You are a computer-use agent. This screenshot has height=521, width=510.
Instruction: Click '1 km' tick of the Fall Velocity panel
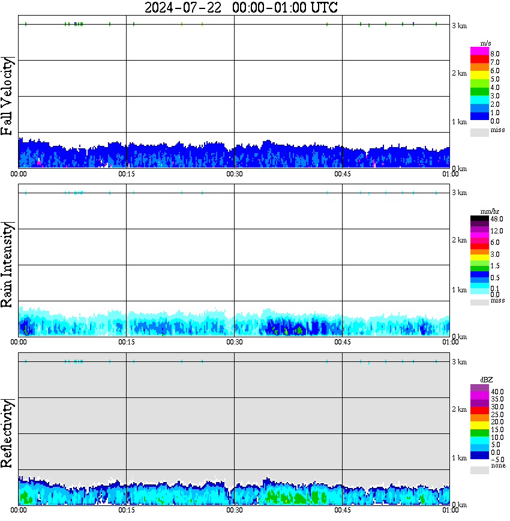pyautogui.click(x=459, y=122)
